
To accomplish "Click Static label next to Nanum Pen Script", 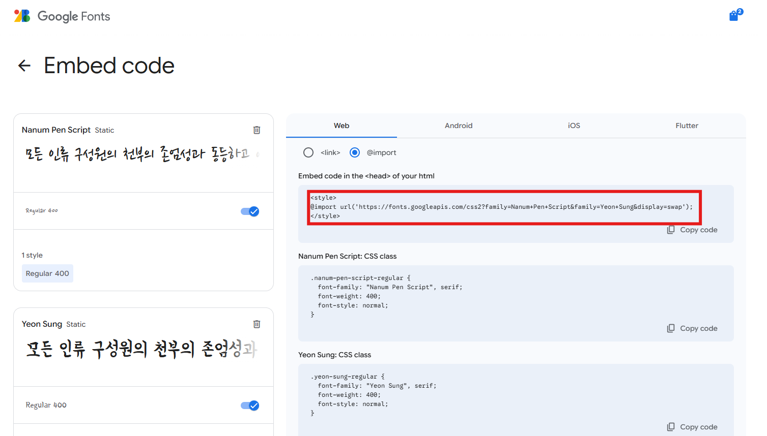I will tap(104, 130).
